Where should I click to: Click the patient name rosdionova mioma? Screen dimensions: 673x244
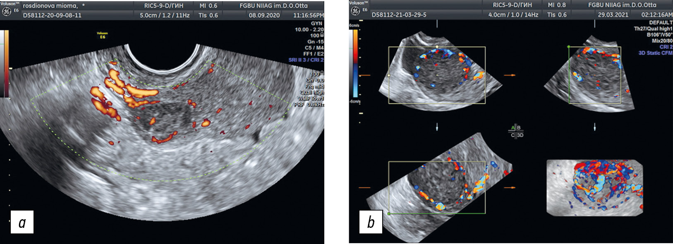coord(51,6)
